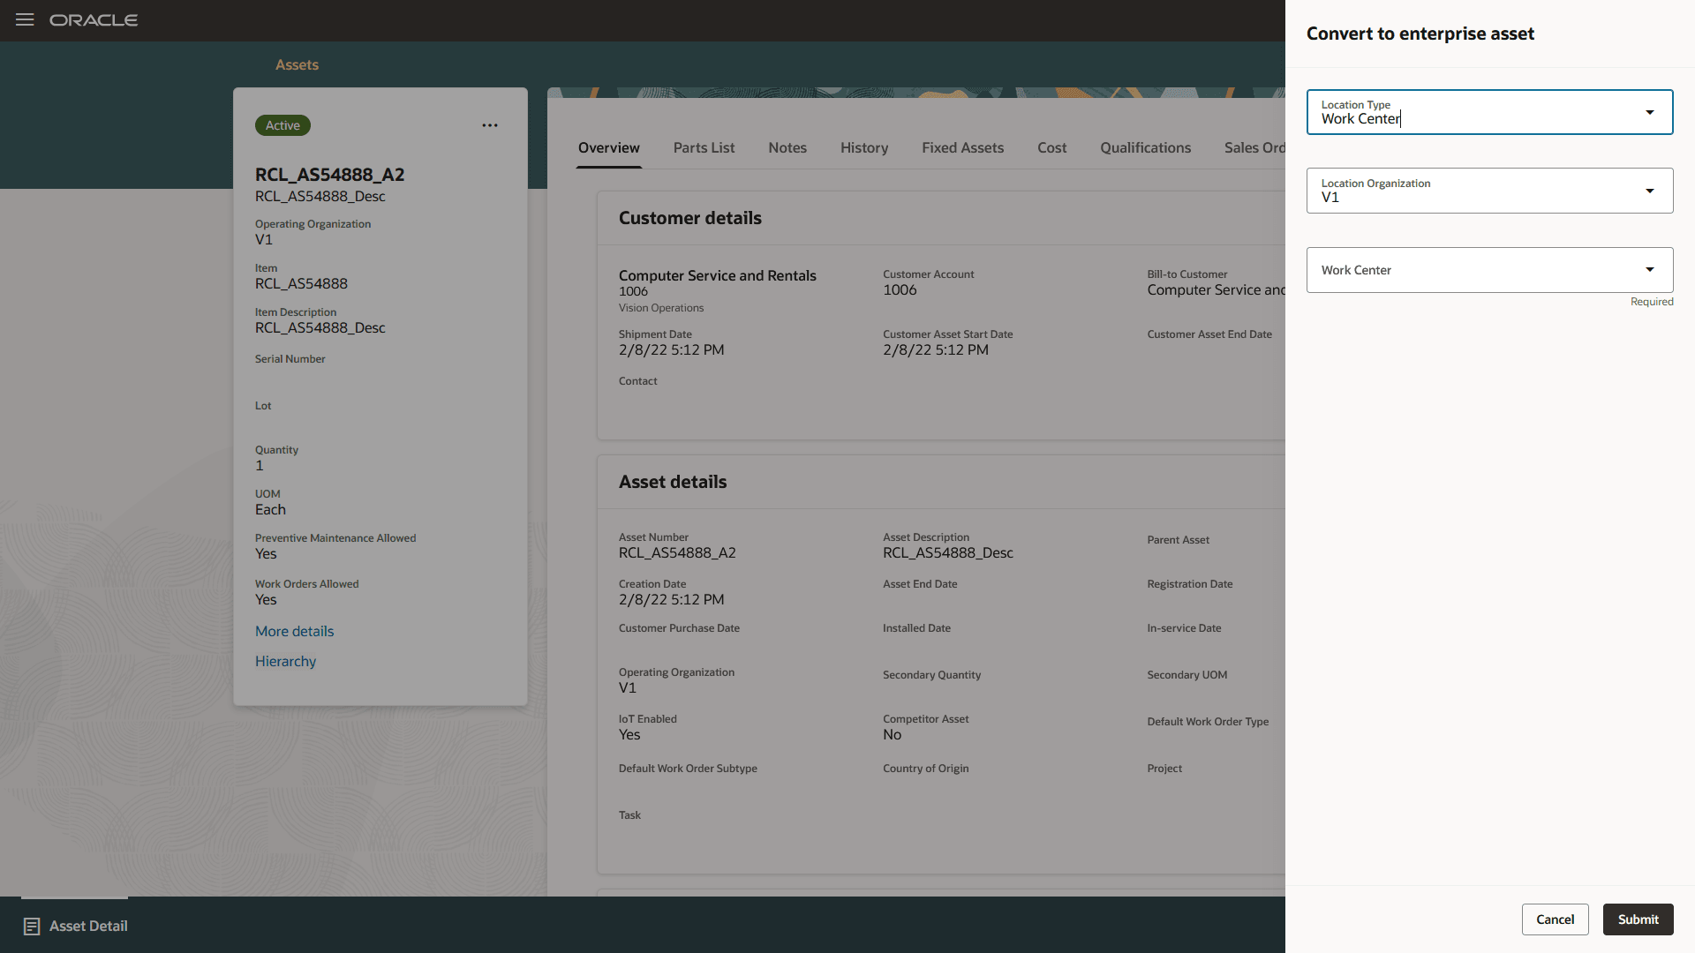
Task: Click the Item value RCL_AS54888
Action: point(301,283)
